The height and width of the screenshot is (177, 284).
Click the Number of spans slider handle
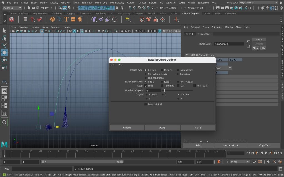click(x=164, y=90)
